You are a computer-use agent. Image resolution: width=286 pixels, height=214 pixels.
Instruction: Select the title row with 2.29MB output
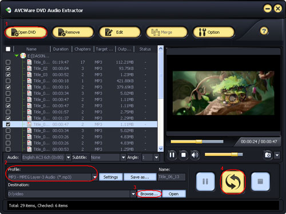(x=80, y=118)
